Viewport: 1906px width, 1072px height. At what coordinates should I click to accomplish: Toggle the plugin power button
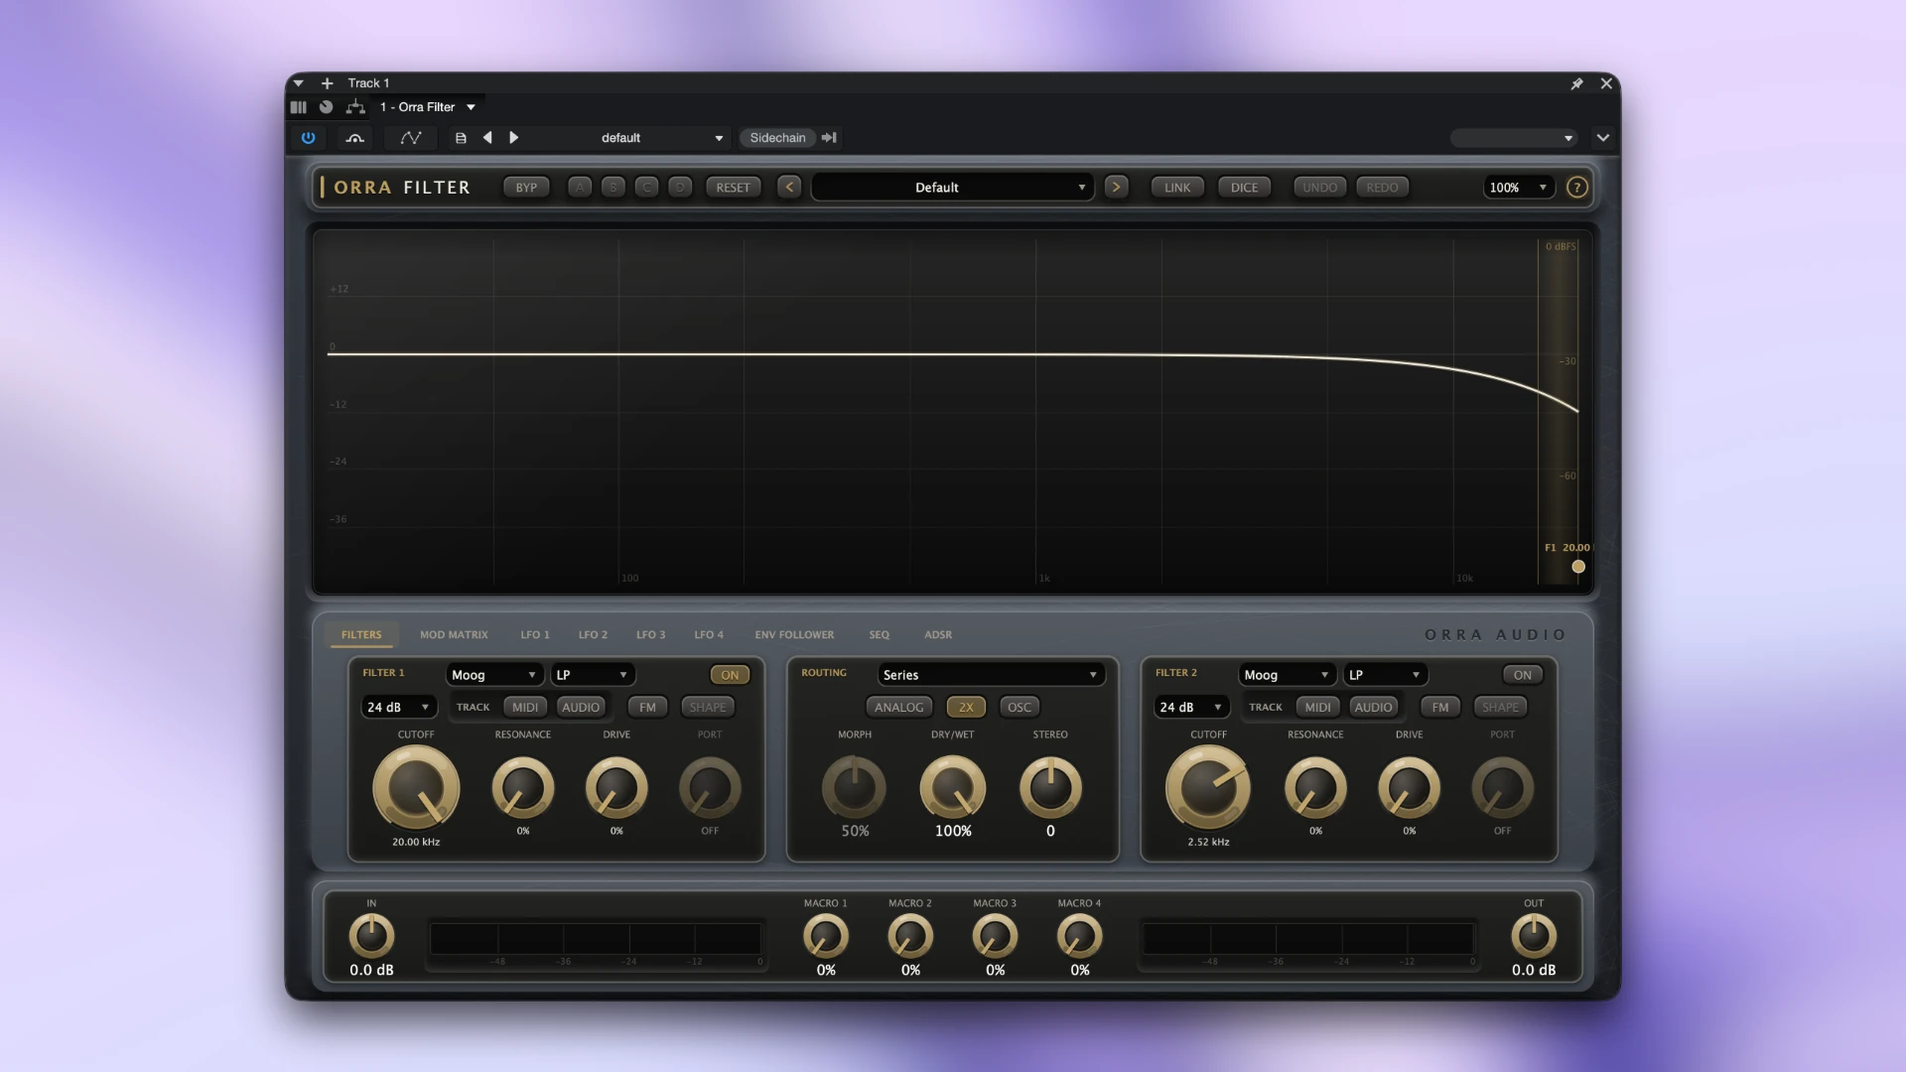(308, 138)
